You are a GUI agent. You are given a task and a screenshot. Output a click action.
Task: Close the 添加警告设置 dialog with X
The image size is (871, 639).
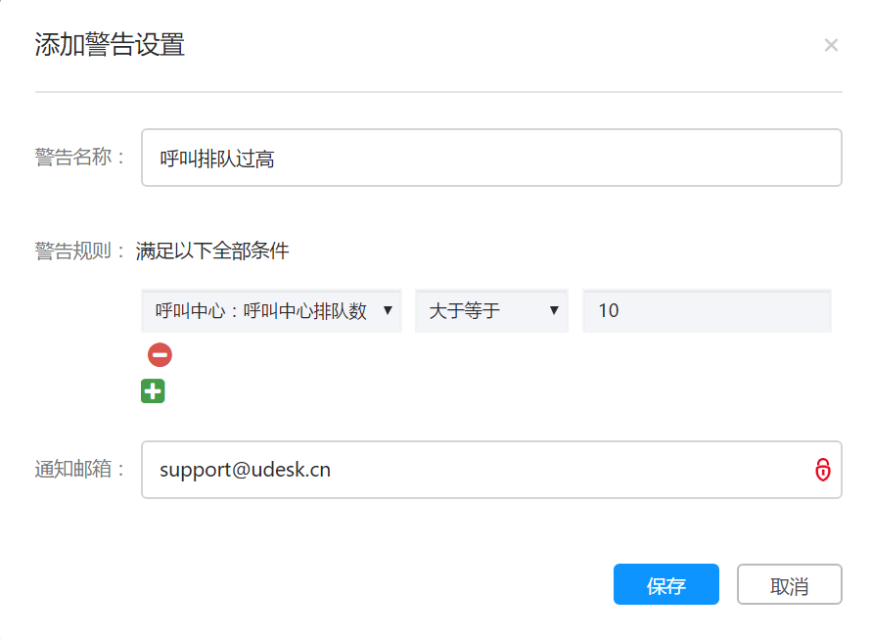tap(831, 45)
